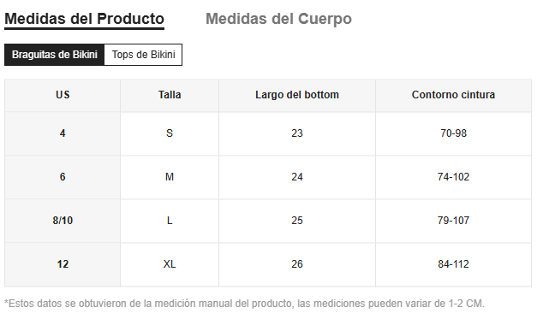Switch to Medidas del Cuerpo tab

click(x=278, y=19)
